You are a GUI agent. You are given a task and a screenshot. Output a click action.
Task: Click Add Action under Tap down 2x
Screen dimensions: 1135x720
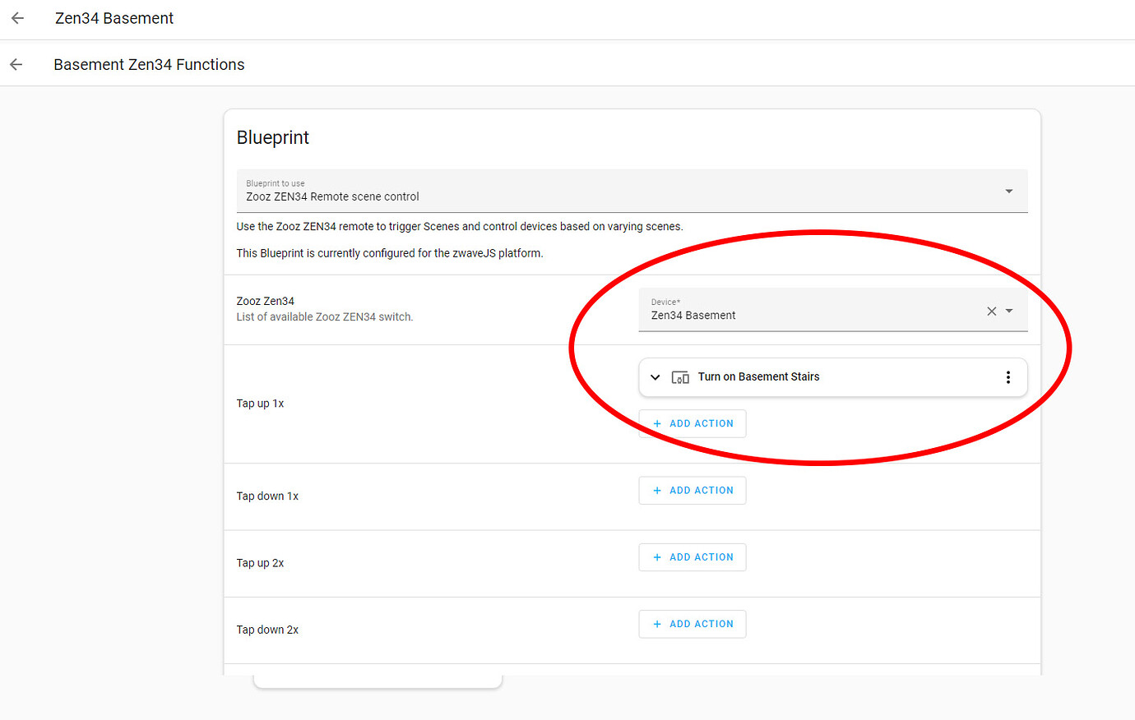(x=693, y=624)
